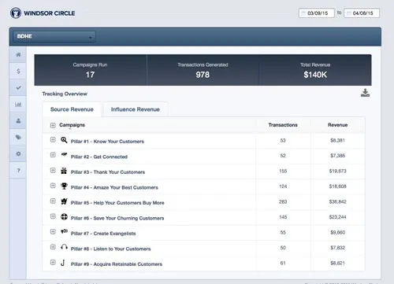Expand all Campaigns in header row
Viewport: 394px width, 284px height.
click(53, 125)
